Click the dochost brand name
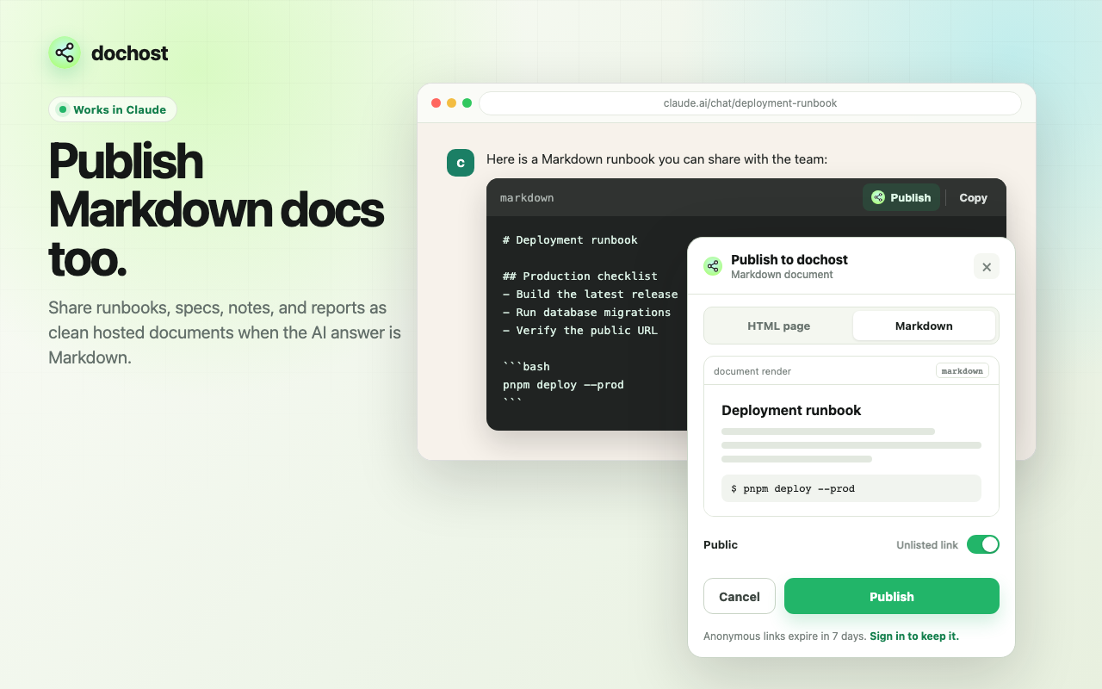Image resolution: width=1102 pixels, height=689 pixels. point(130,53)
